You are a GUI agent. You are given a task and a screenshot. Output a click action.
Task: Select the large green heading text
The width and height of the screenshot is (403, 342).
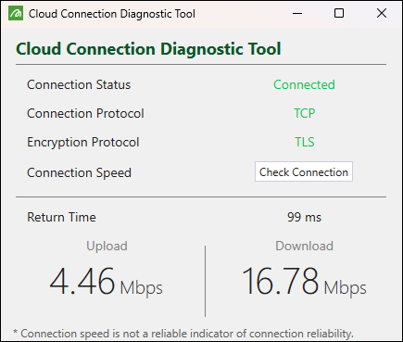(x=148, y=49)
